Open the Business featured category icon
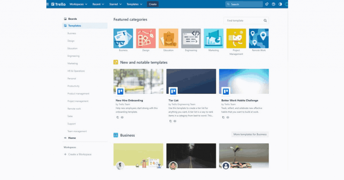Screen dimensions: 344x180 pos(123,38)
